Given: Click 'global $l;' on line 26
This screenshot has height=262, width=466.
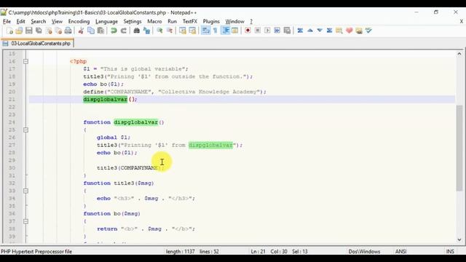Looking at the screenshot, I should (114, 138).
